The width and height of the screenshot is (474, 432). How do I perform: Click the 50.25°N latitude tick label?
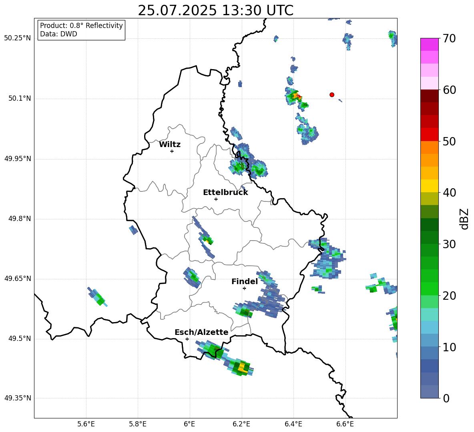coord(17,38)
